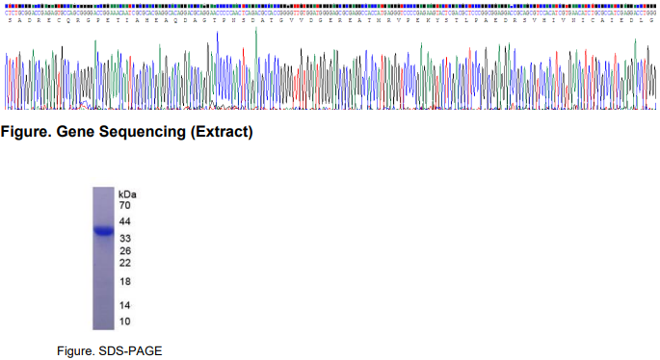Click the nucleotide sequence text row above the chromatogram
This screenshot has width=660, height=360.
[x=330, y=13]
